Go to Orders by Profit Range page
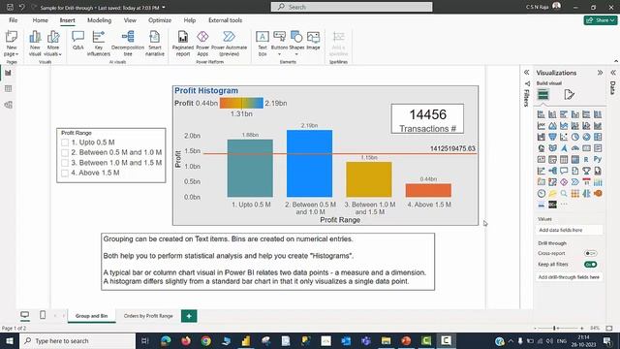The width and height of the screenshot is (620, 349). [x=148, y=316]
